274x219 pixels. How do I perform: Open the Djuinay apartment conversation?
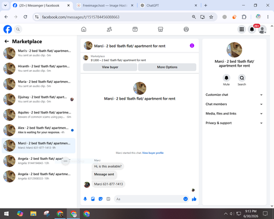pos(38,99)
